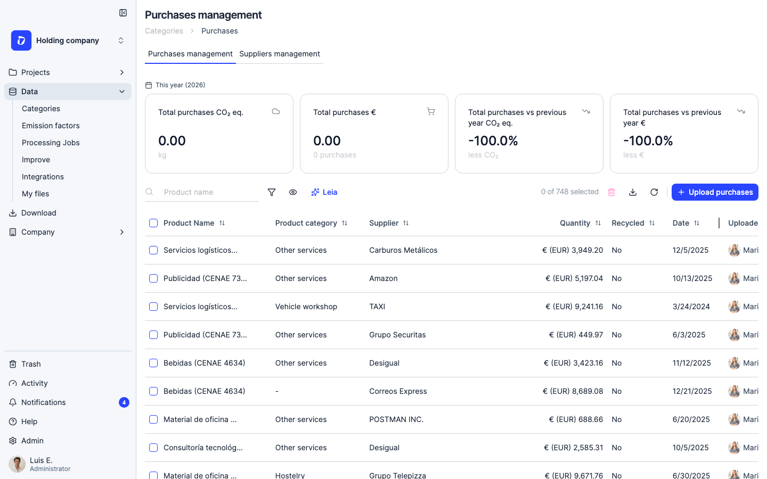Refresh the purchases table

point(654,192)
